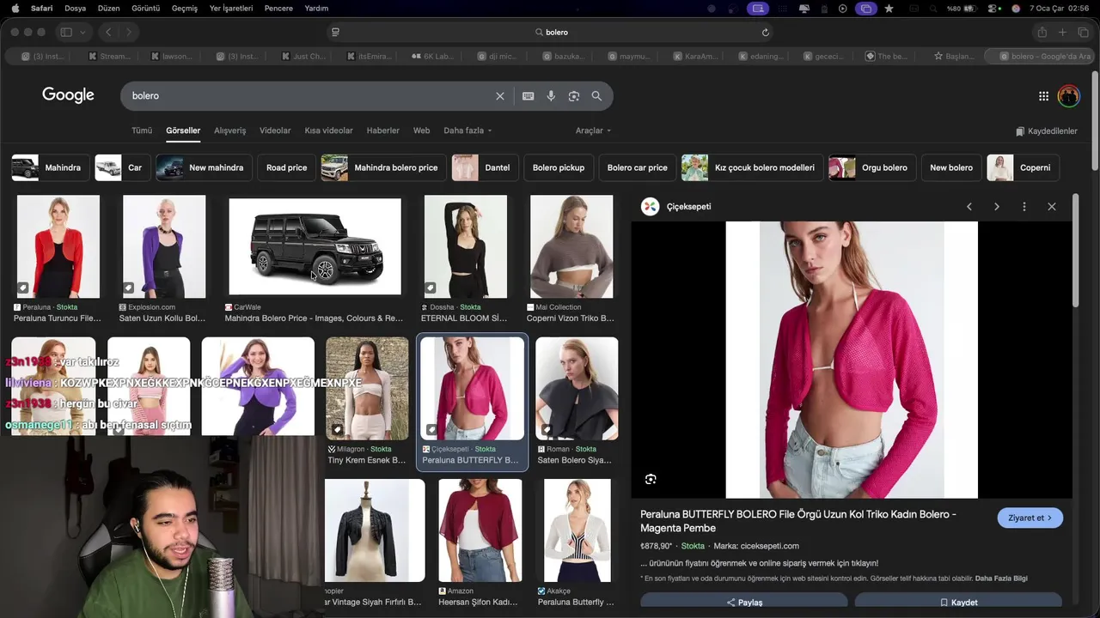Reload the page in Safari

pos(766,33)
